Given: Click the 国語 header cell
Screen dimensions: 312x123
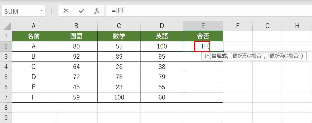Looking at the screenshot, I should pos(76,36).
